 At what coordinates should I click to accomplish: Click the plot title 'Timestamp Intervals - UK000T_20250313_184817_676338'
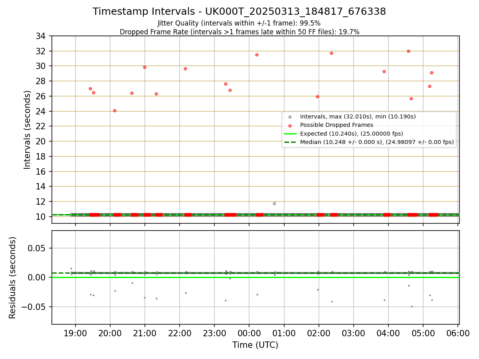click(x=239, y=12)
